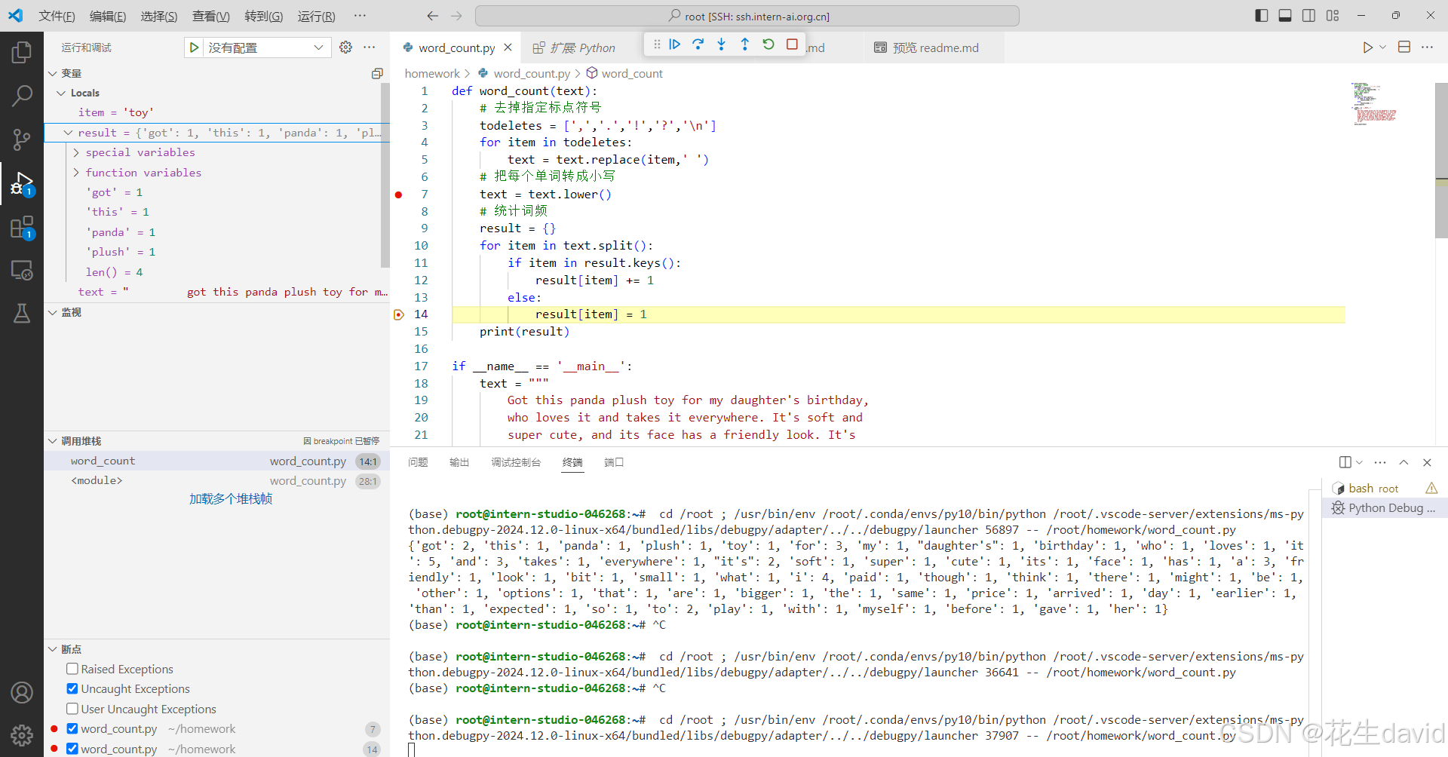Click the code minimap preview

coord(1374,103)
